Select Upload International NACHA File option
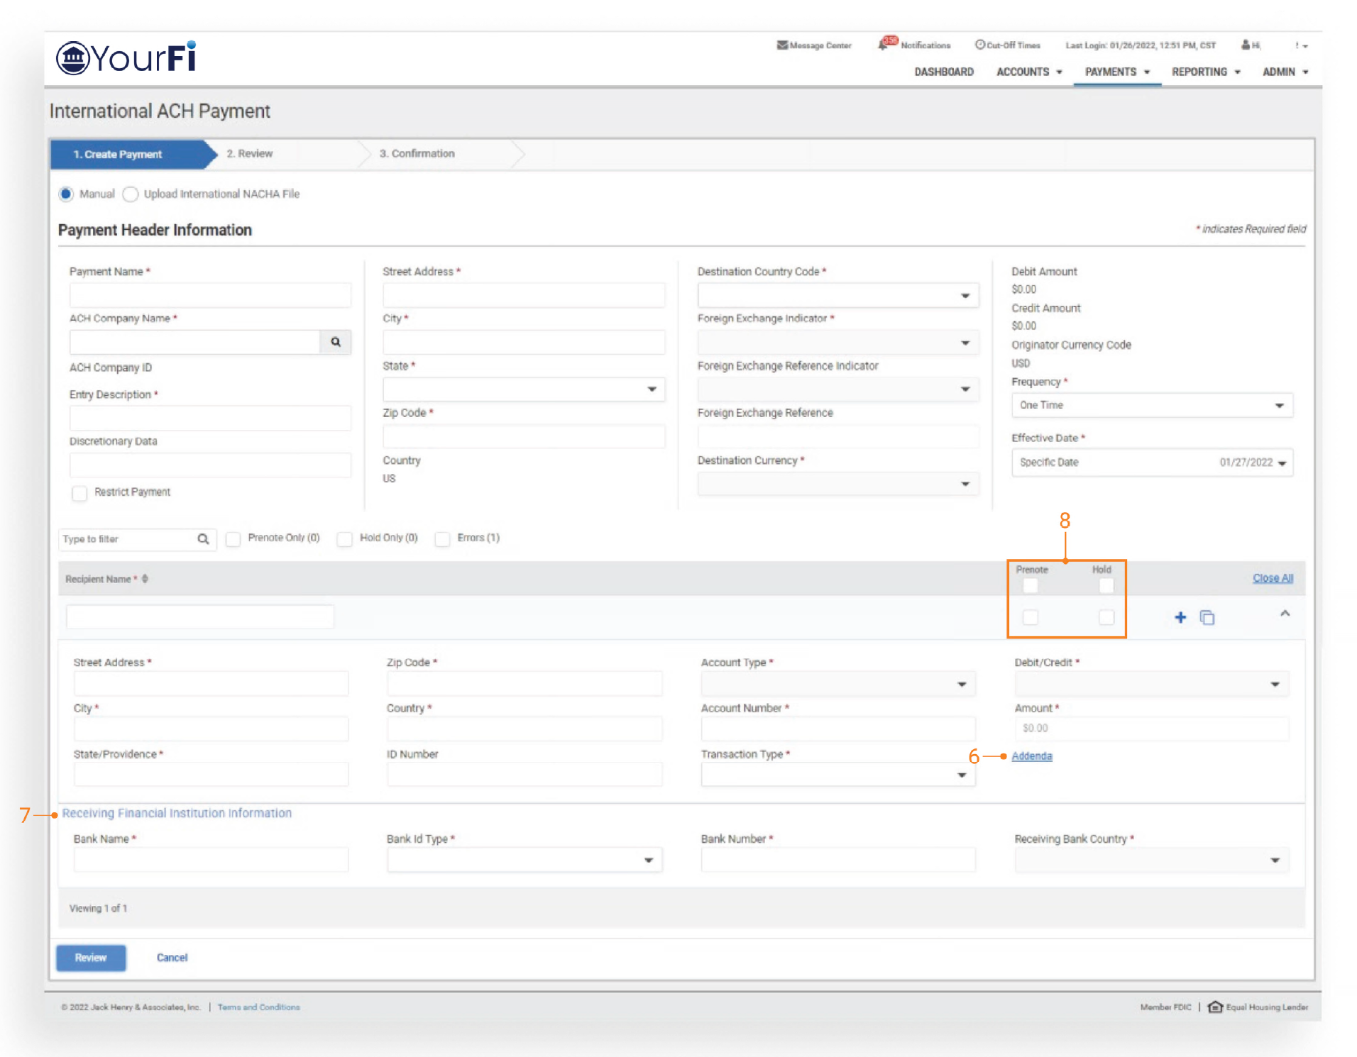This screenshot has width=1357, height=1057. click(x=131, y=194)
